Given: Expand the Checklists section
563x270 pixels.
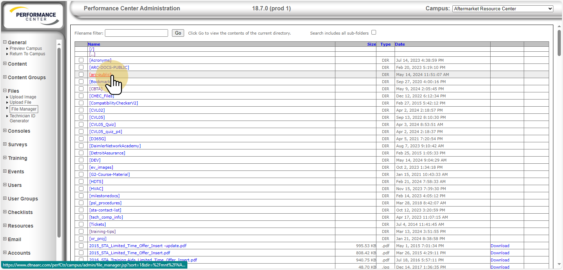Looking at the screenshot, I should pyautogui.click(x=5, y=212).
